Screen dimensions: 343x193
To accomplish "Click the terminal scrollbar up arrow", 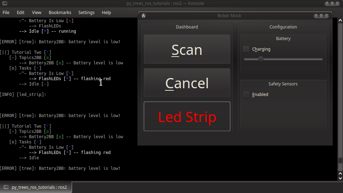I will click(x=340, y=20).
